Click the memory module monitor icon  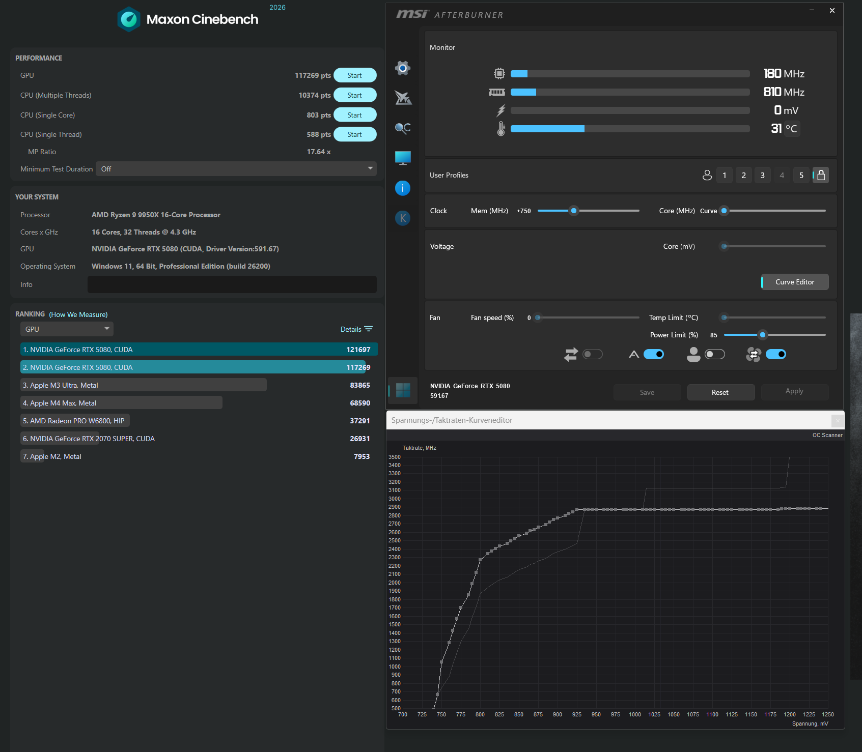click(x=497, y=92)
